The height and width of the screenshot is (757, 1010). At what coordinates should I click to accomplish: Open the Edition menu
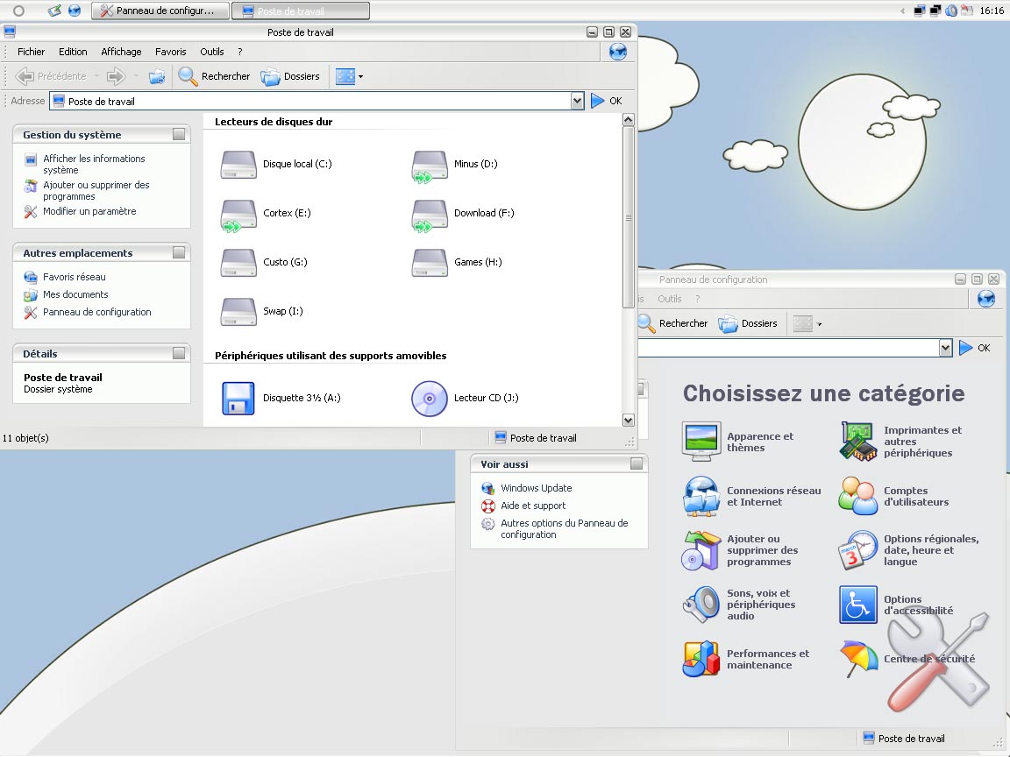pos(73,52)
